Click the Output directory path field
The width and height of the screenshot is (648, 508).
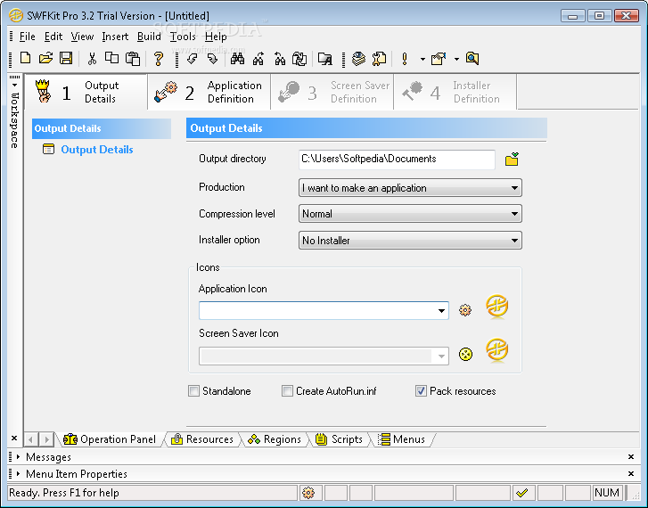[397, 160]
